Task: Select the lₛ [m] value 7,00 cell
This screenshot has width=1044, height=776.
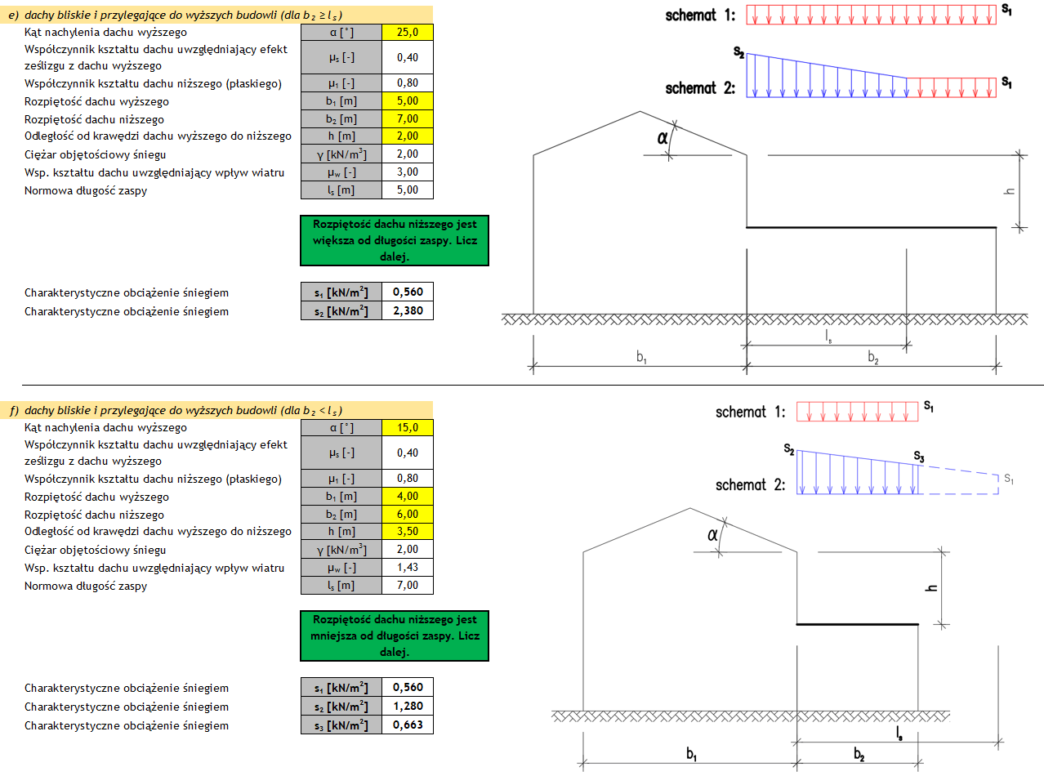Action: pyautogui.click(x=407, y=586)
